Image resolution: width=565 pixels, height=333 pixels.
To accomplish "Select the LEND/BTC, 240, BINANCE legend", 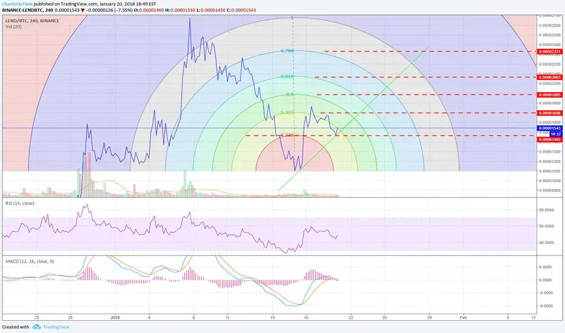I will (32, 21).
